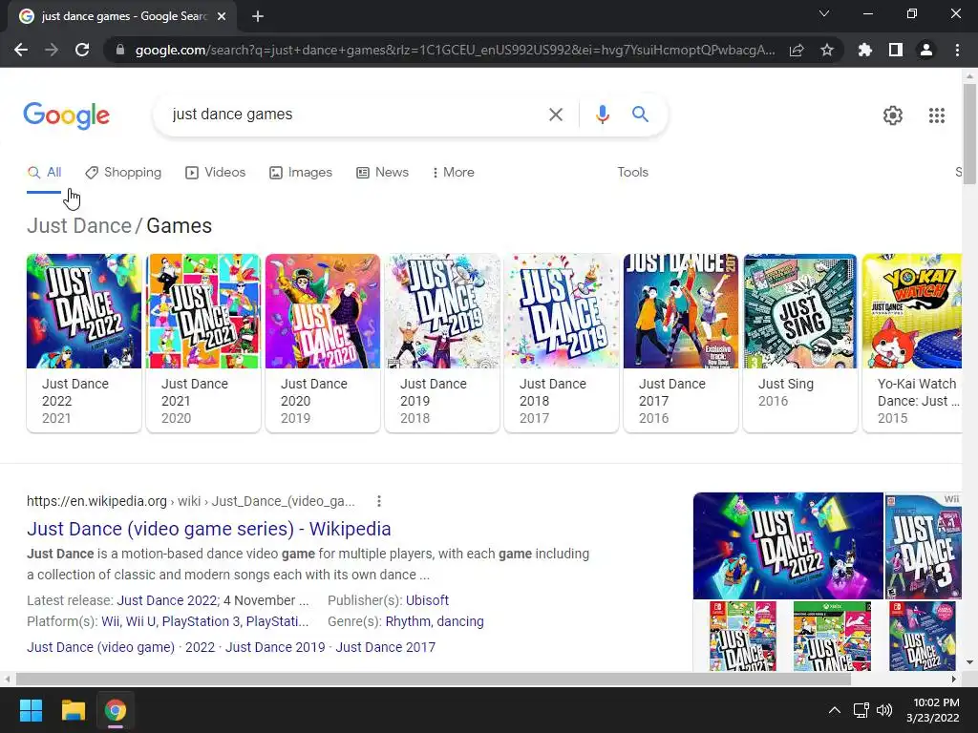Switch to the Images tab
The width and height of the screenshot is (978, 733).
[301, 173]
